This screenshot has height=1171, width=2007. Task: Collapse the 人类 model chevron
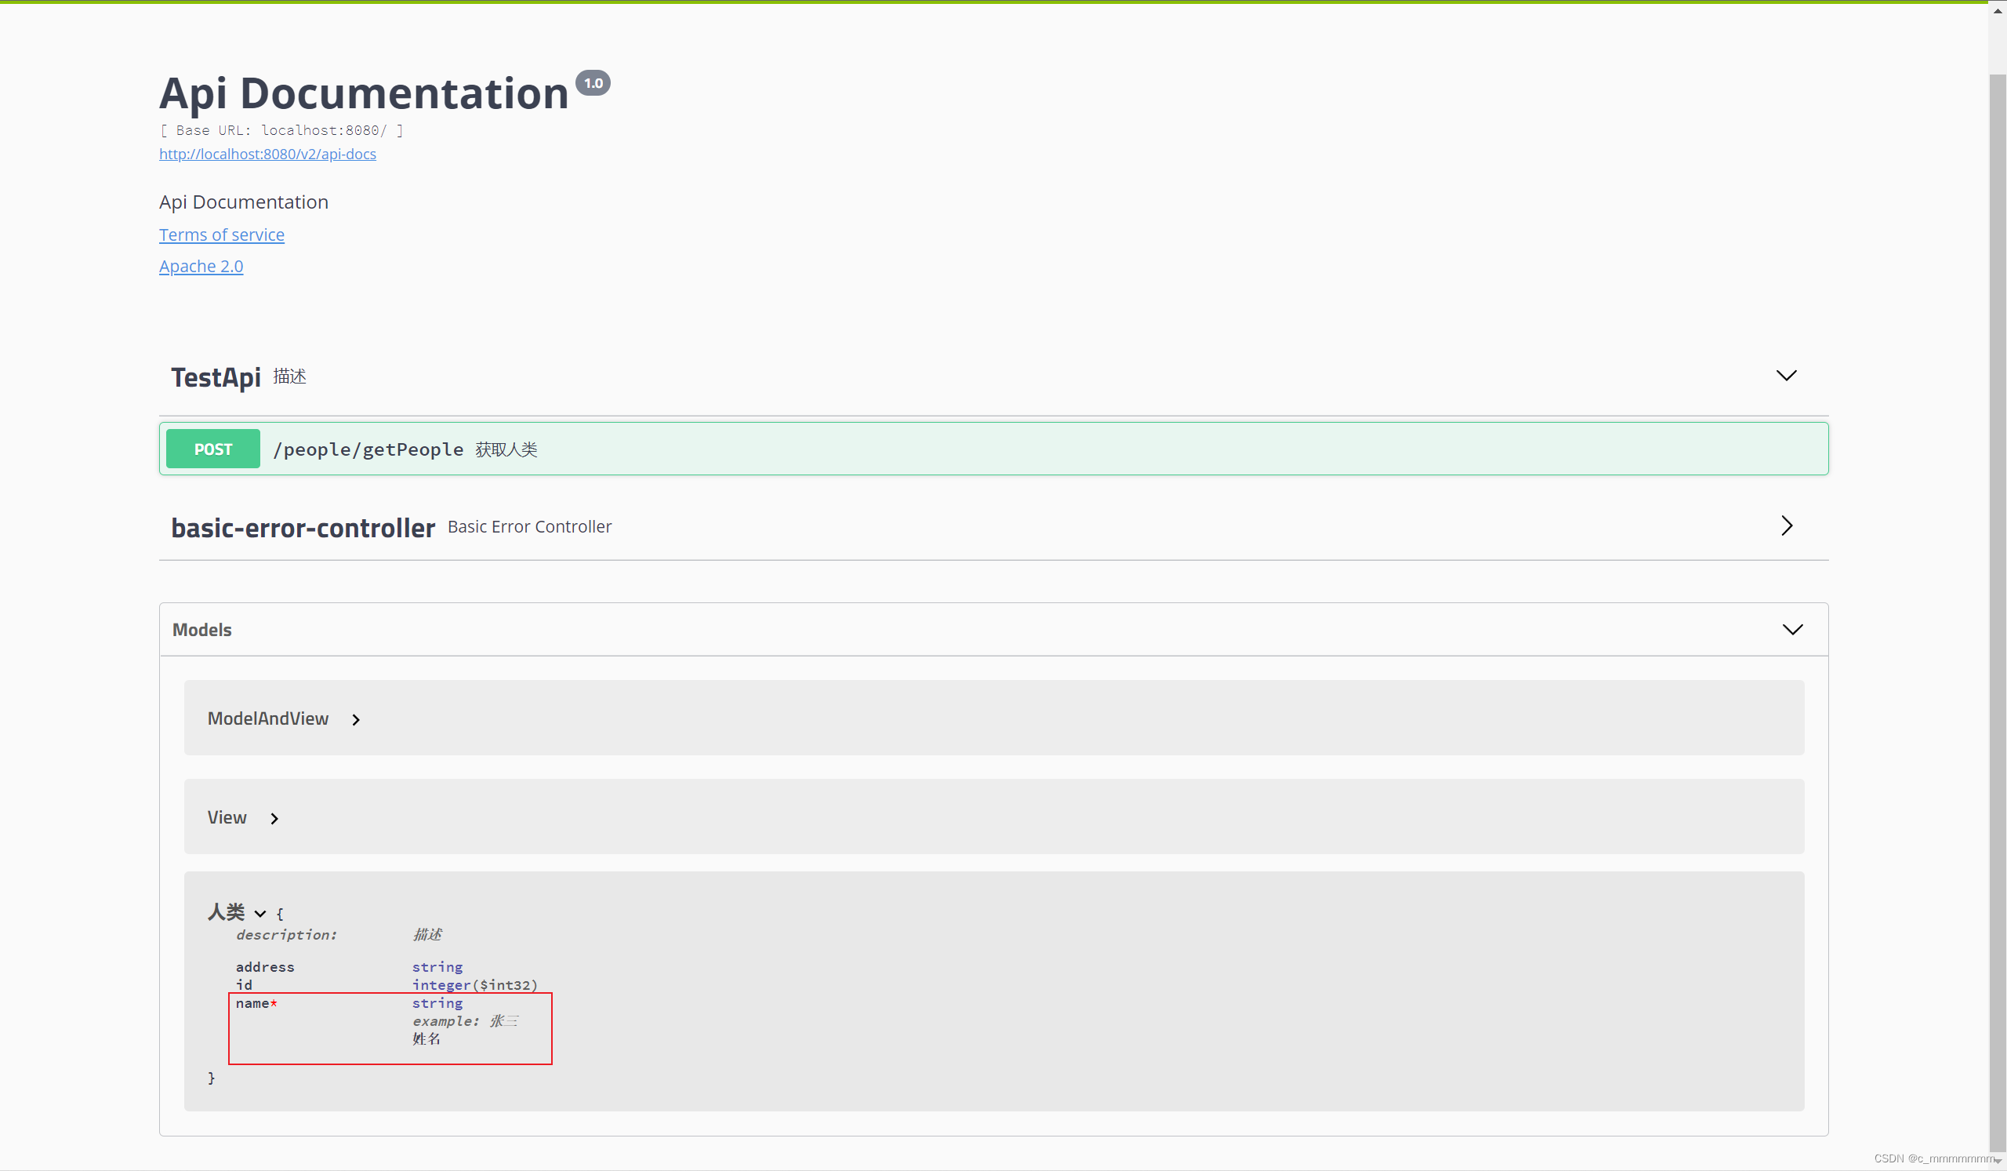tap(259, 913)
